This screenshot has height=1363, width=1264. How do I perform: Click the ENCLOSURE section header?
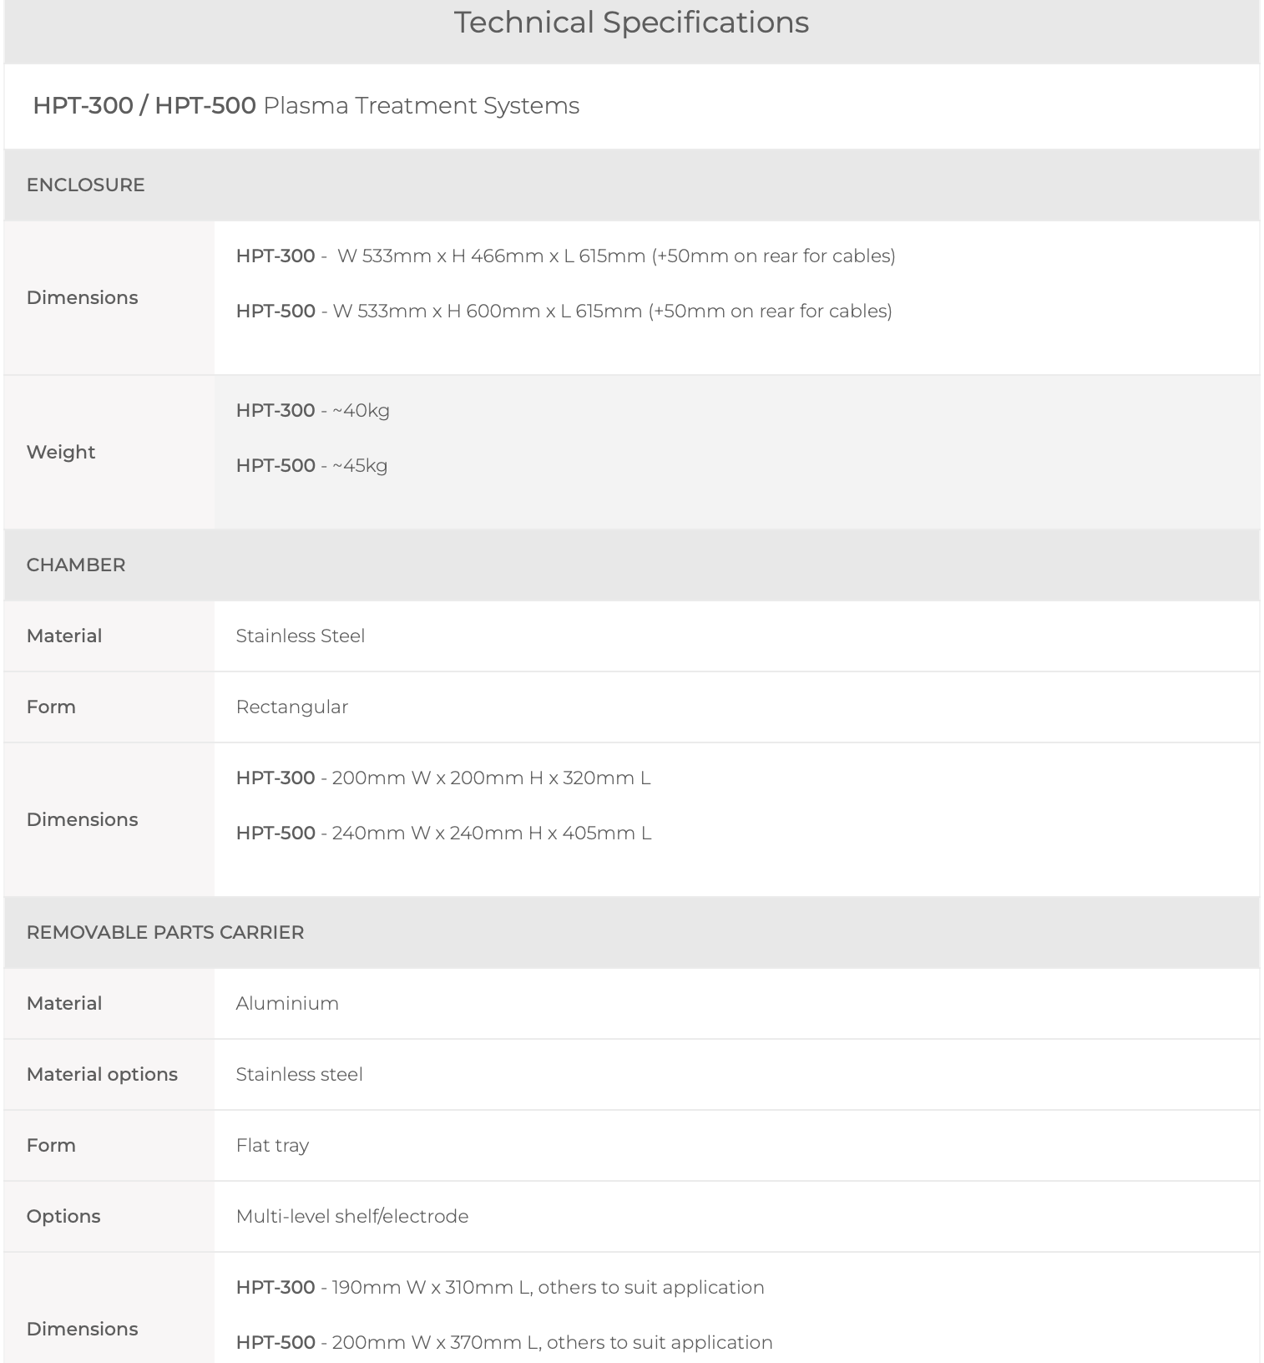(x=85, y=185)
